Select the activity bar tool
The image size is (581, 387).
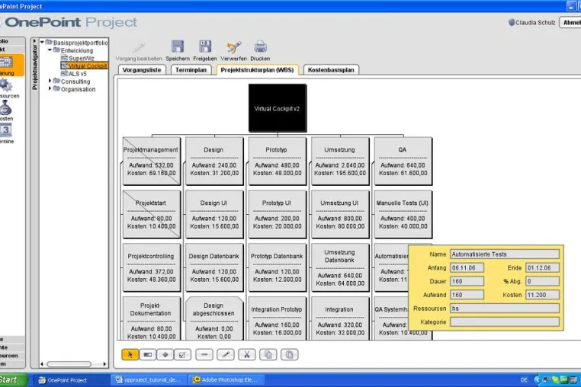pos(147,355)
